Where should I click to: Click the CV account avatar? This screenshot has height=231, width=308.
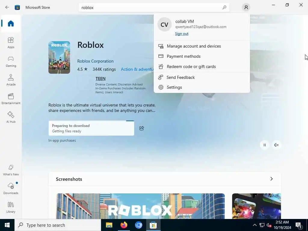[165, 25]
